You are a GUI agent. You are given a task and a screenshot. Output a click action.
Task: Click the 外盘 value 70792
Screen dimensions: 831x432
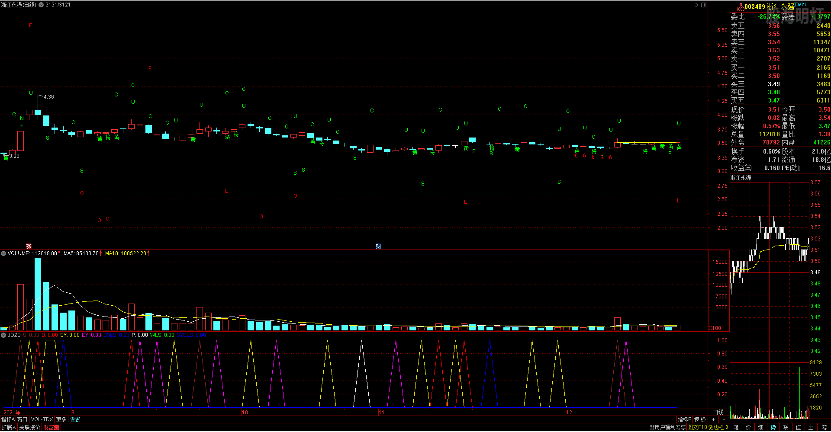tap(771, 142)
